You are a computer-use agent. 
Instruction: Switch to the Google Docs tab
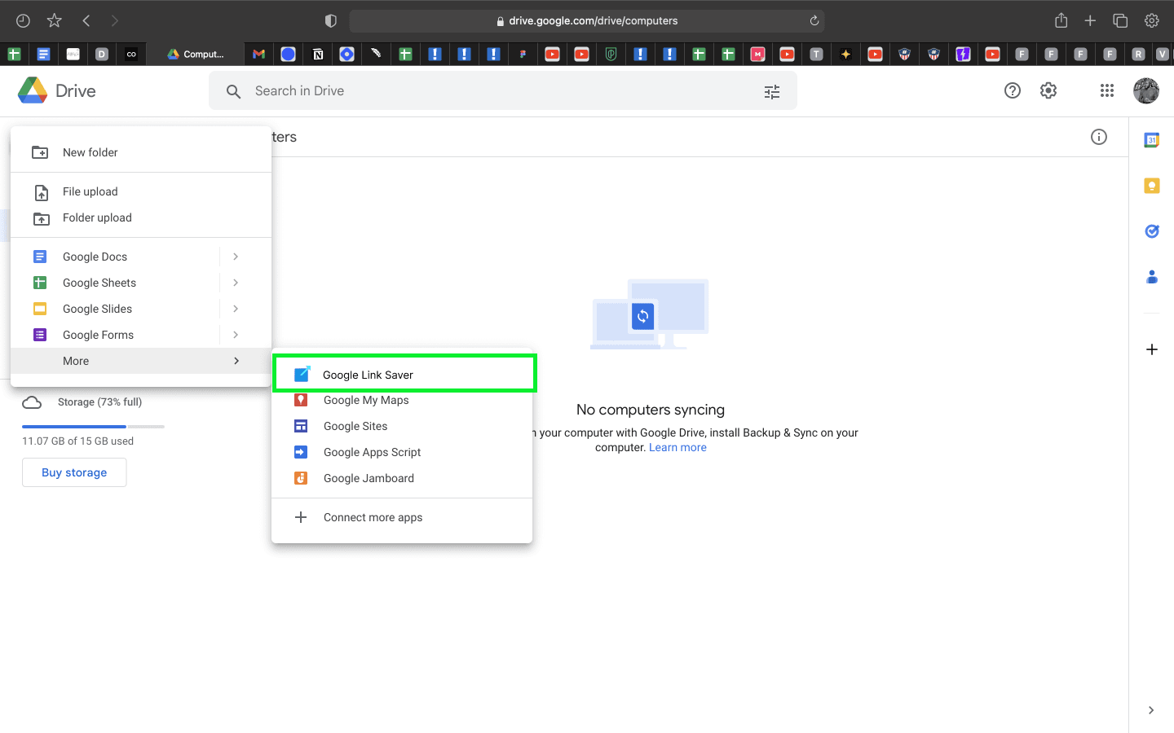click(x=43, y=55)
